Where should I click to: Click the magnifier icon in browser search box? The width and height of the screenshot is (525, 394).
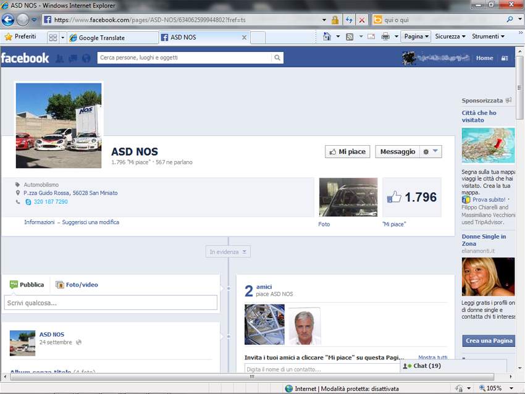tap(510, 19)
